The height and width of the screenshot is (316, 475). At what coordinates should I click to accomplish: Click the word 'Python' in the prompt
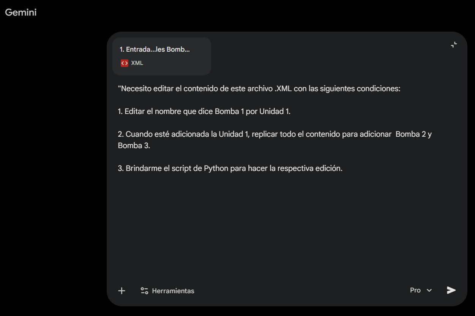pos(216,169)
